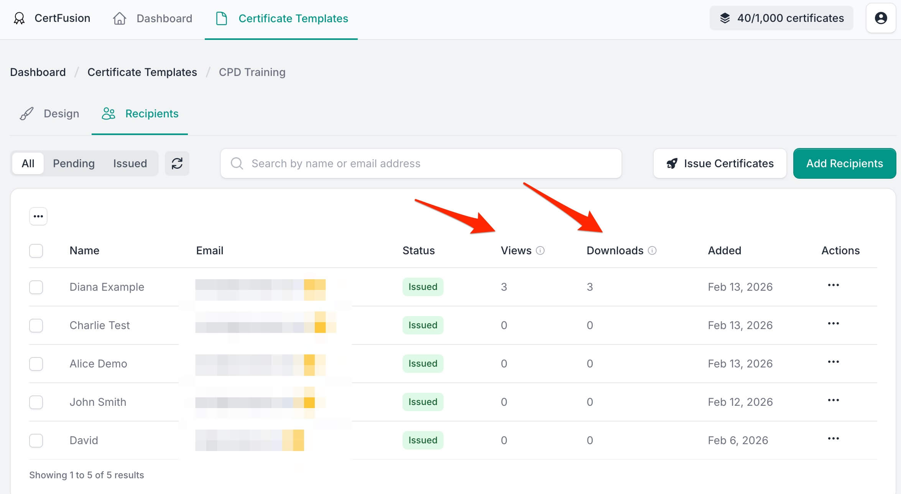Click the Certificate Templates document icon
Image resolution: width=901 pixels, height=494 pixels.
click(222, 18)
